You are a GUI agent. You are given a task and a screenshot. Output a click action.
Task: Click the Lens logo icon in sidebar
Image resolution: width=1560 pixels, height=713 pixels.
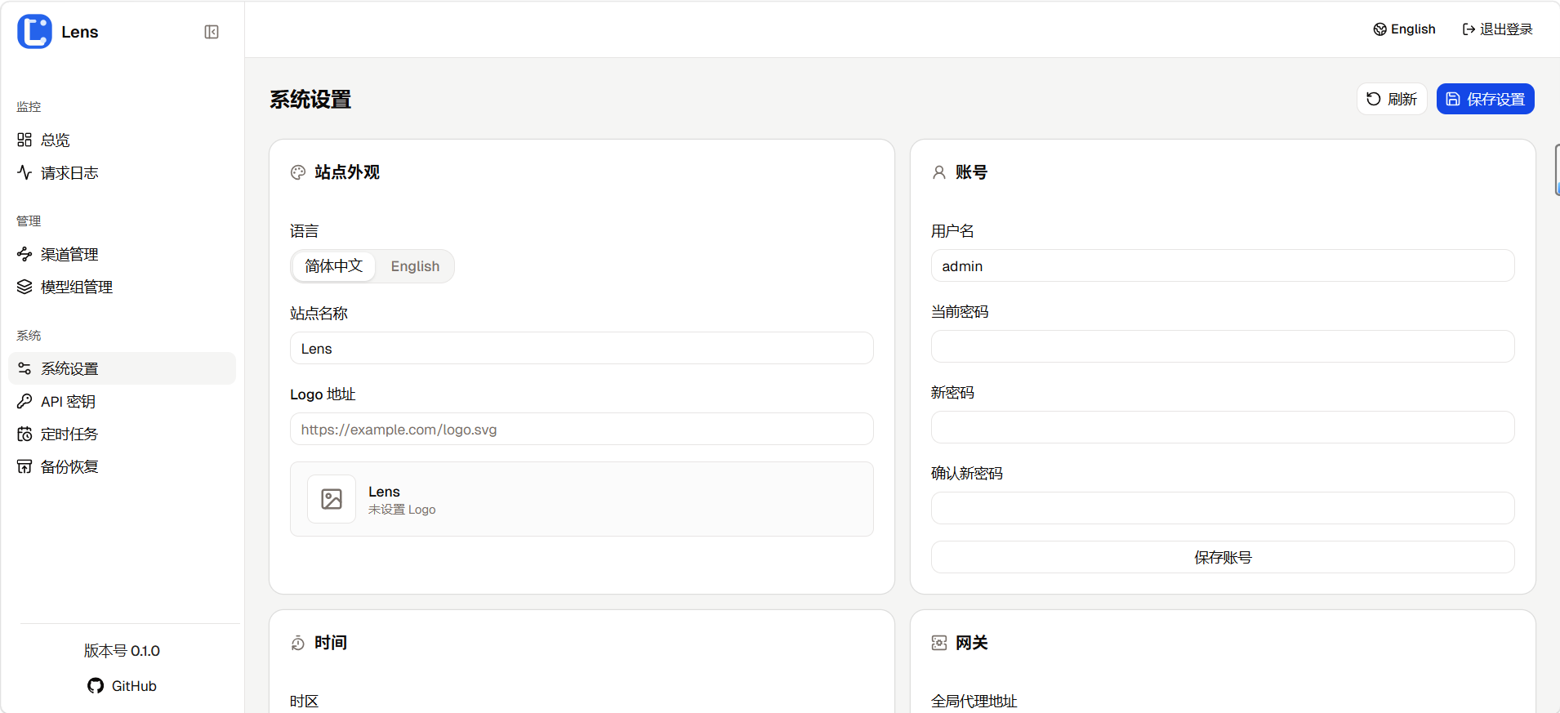click(x=34, y=32)
